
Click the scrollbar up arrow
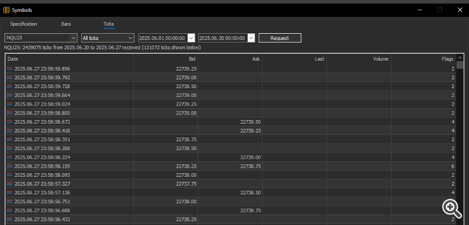tap(460, 57)
